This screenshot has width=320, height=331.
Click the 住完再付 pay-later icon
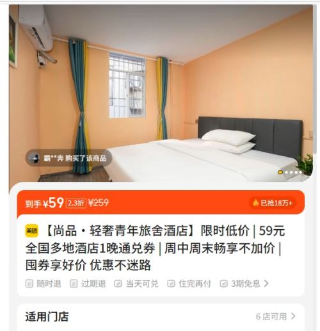pos(171,284)
